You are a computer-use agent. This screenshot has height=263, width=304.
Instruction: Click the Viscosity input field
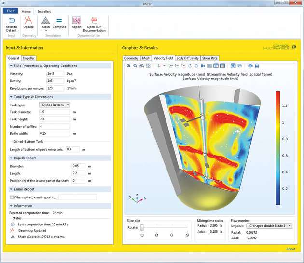point(55,74)
